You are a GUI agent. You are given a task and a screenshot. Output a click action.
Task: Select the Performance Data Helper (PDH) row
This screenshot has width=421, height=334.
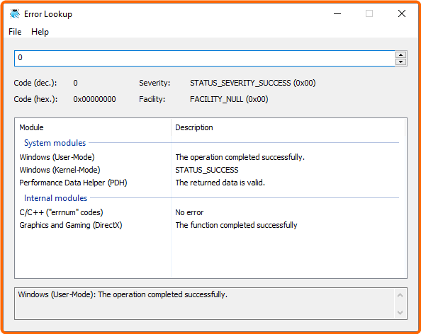click(211, 183)
